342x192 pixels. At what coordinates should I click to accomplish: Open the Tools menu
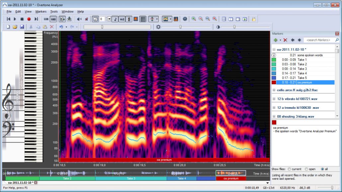tap(54, 11)
